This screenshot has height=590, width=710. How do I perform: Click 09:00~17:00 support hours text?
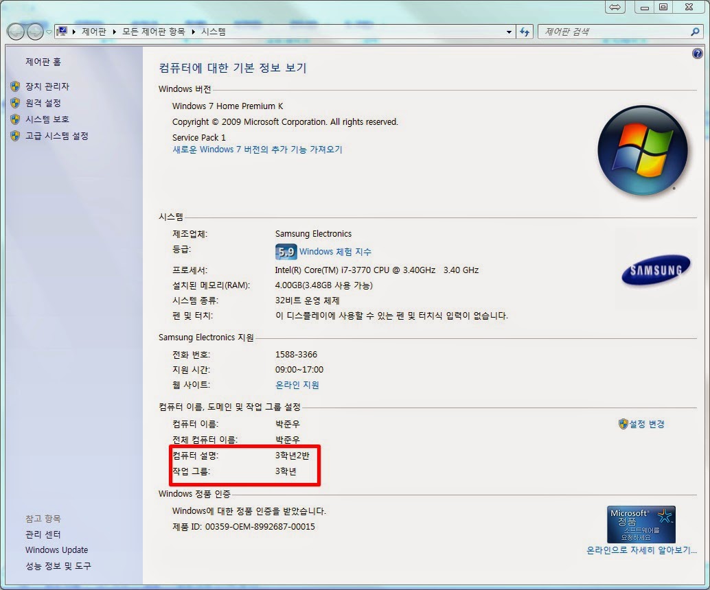[299, 370]
